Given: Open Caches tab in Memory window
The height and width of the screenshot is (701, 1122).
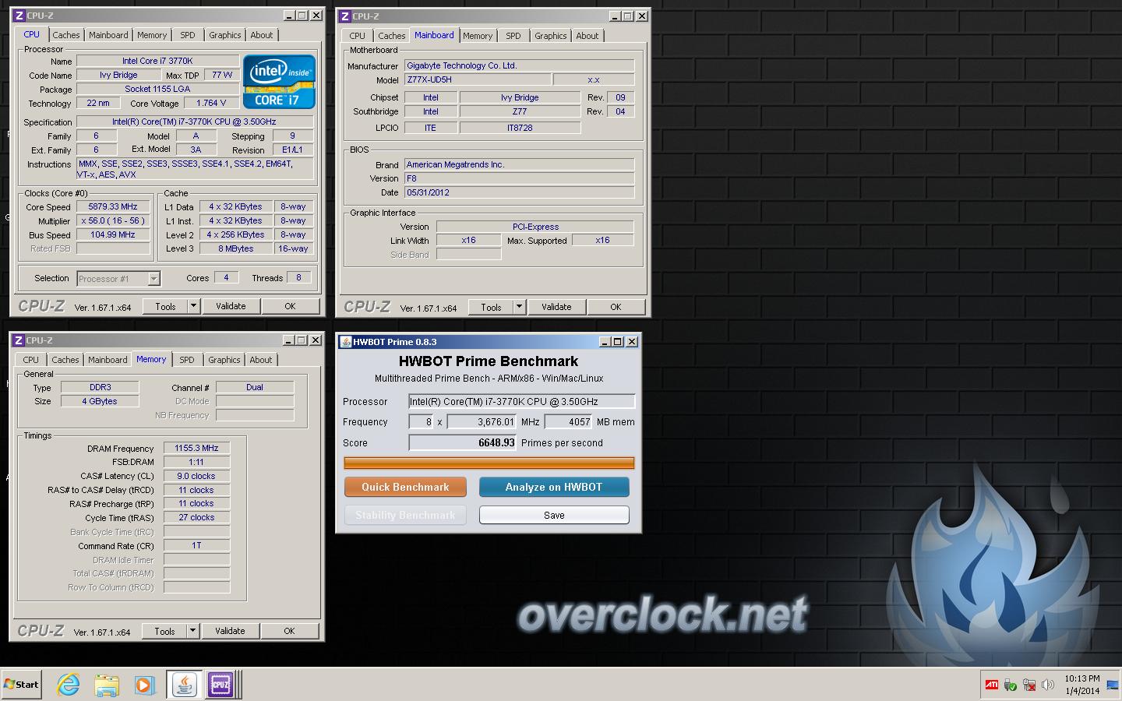Looking at the screenshot, I should pyautogui.click(x=65, y=360).
